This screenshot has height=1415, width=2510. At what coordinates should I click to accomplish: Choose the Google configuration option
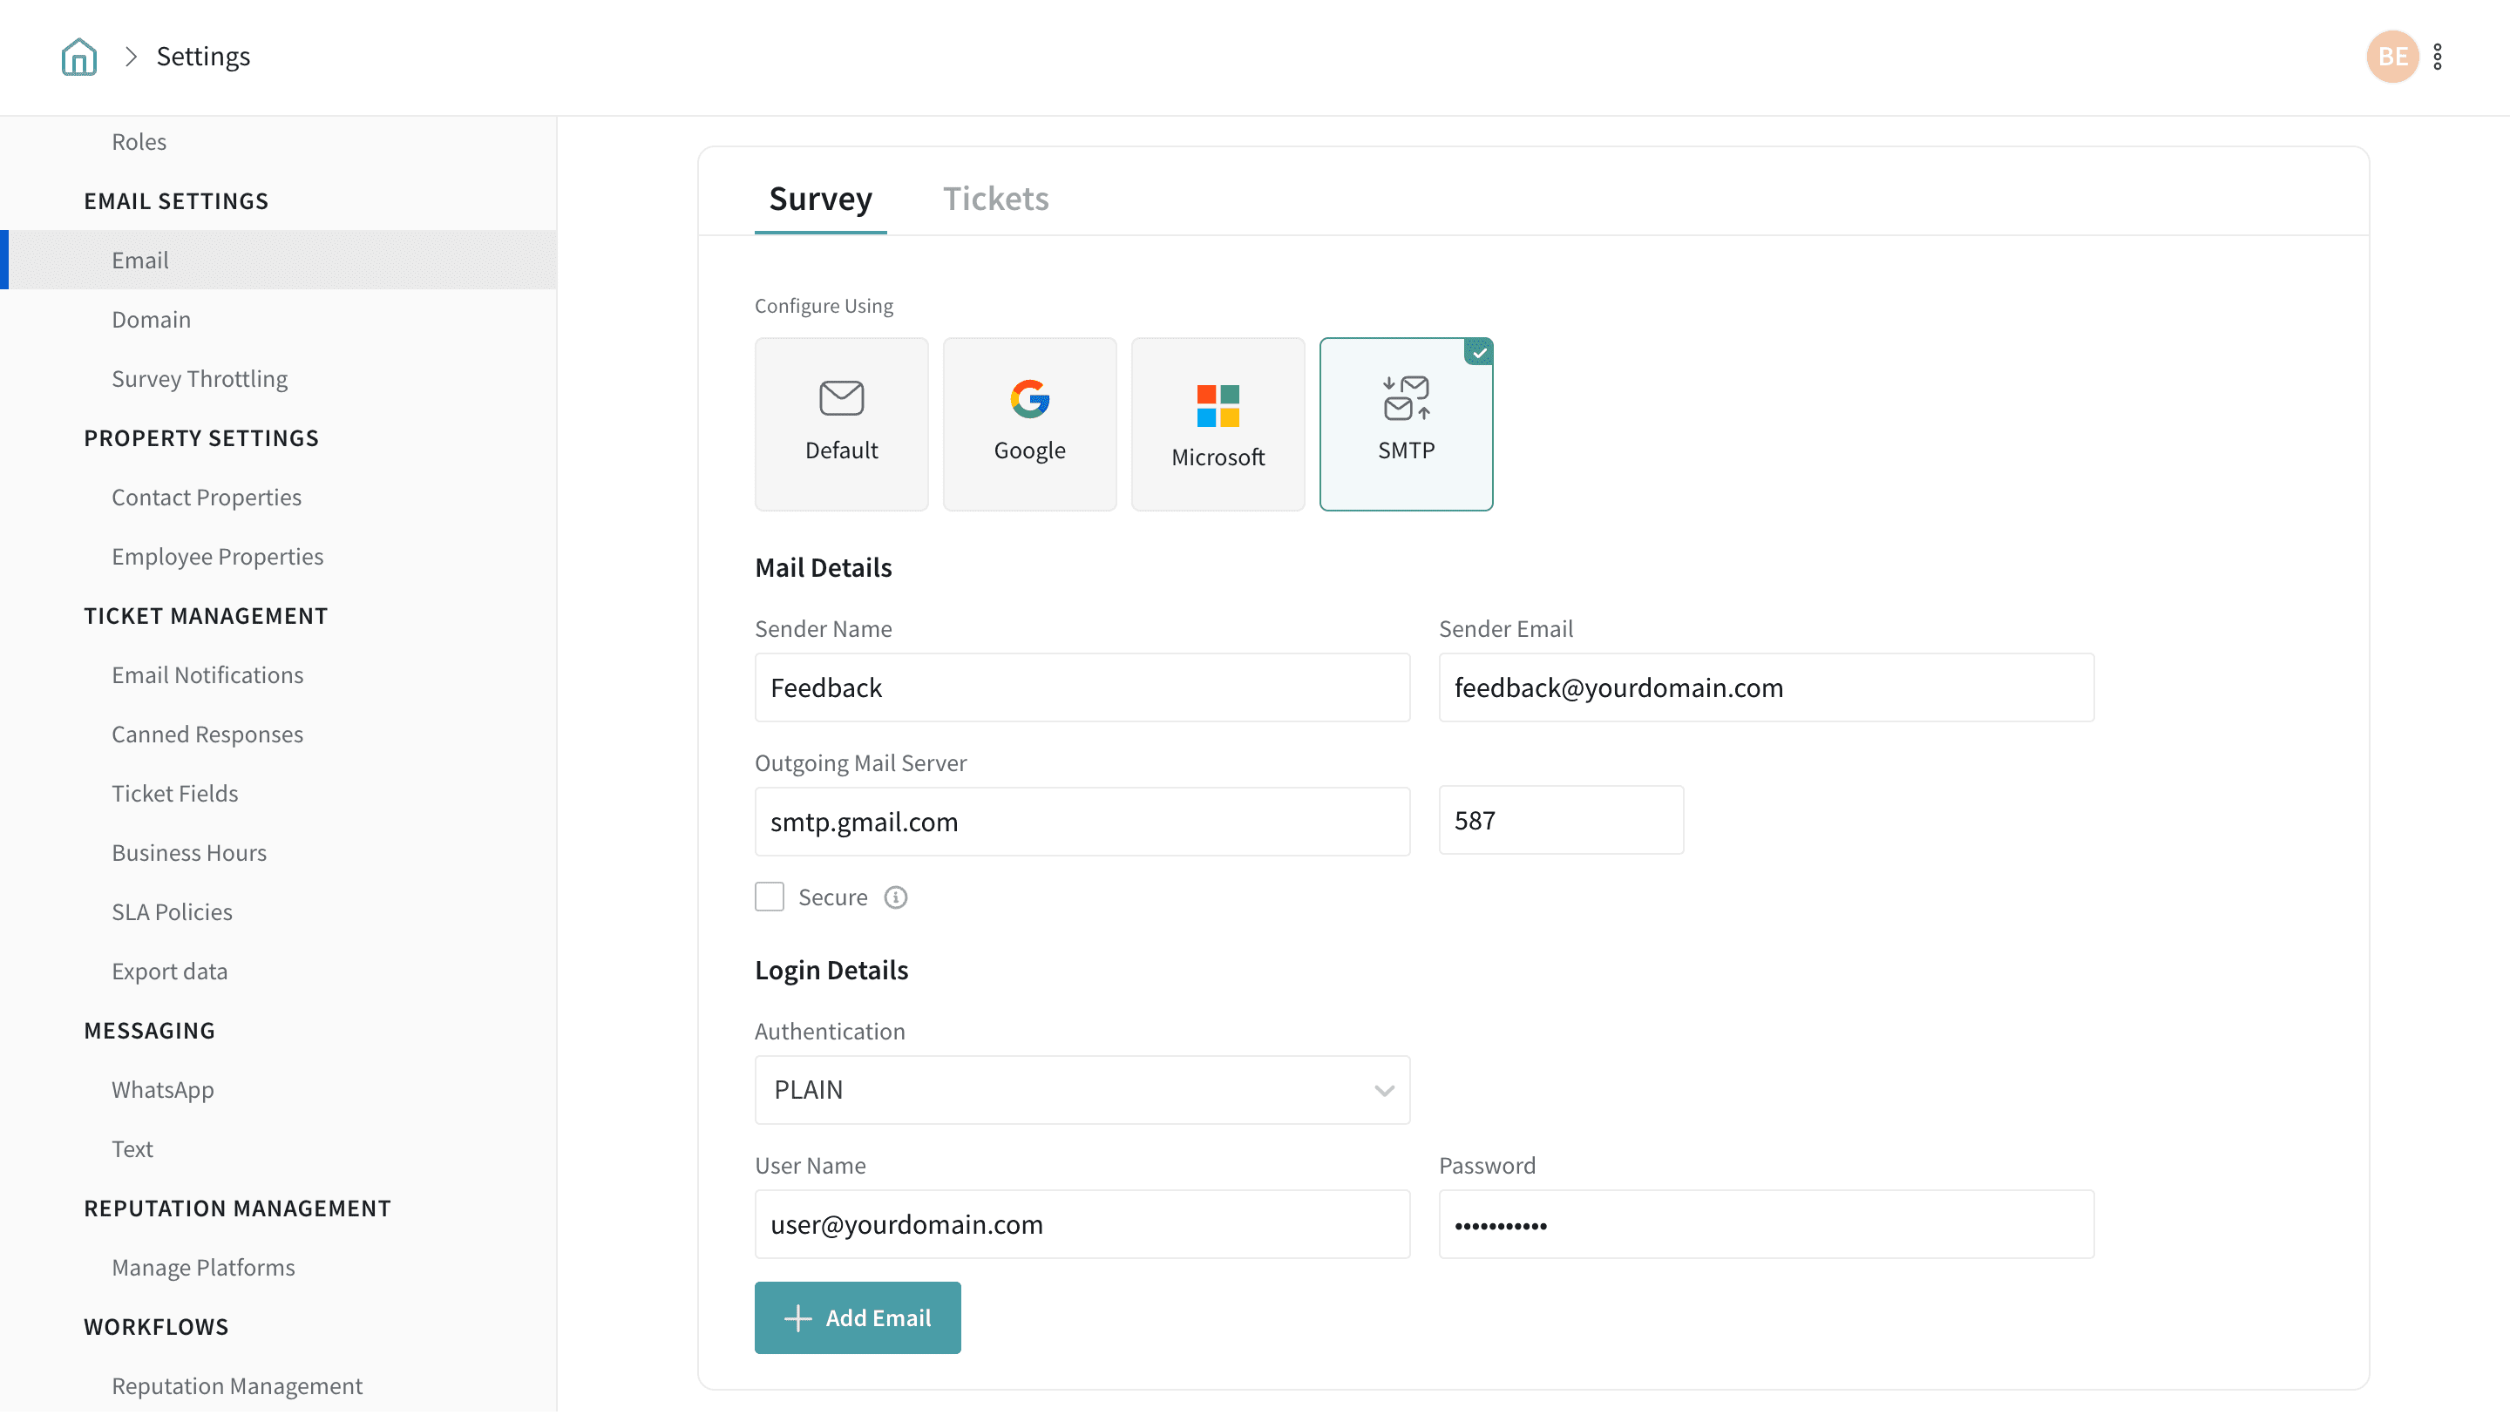tap(1029, 423)
